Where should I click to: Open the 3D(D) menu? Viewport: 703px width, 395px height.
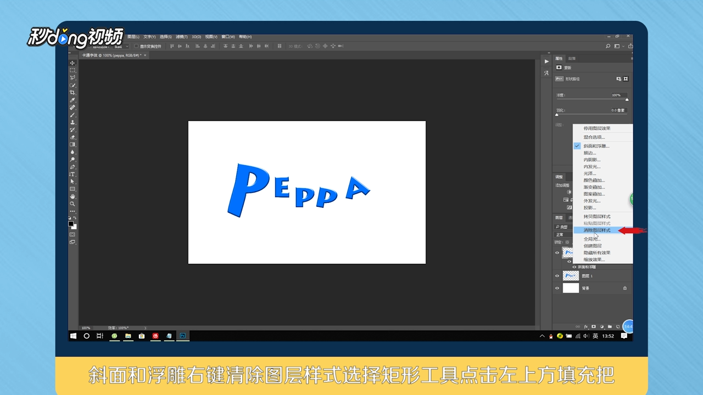pos(196,37)
